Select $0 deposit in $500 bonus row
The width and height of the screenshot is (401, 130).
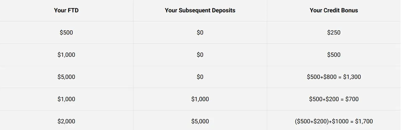200,55
